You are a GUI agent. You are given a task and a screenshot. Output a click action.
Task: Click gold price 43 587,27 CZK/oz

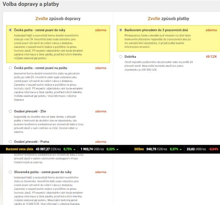tap(48, 149)
